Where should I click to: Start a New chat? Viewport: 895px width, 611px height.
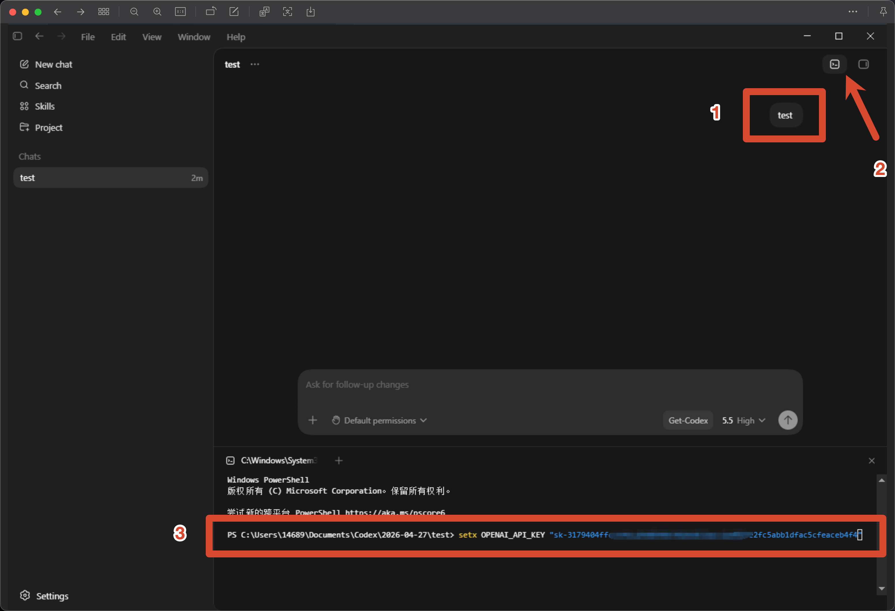(x=46, y=64)
